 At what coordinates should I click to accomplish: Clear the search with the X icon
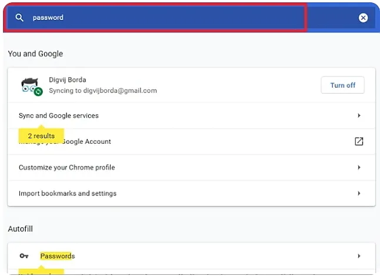(x=363, y=18)
